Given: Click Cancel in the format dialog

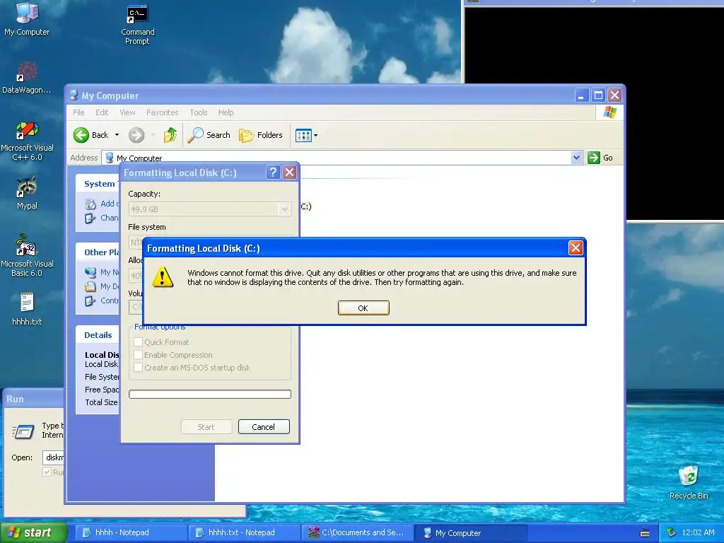Looking at the screenshot, I should [264, 426].
